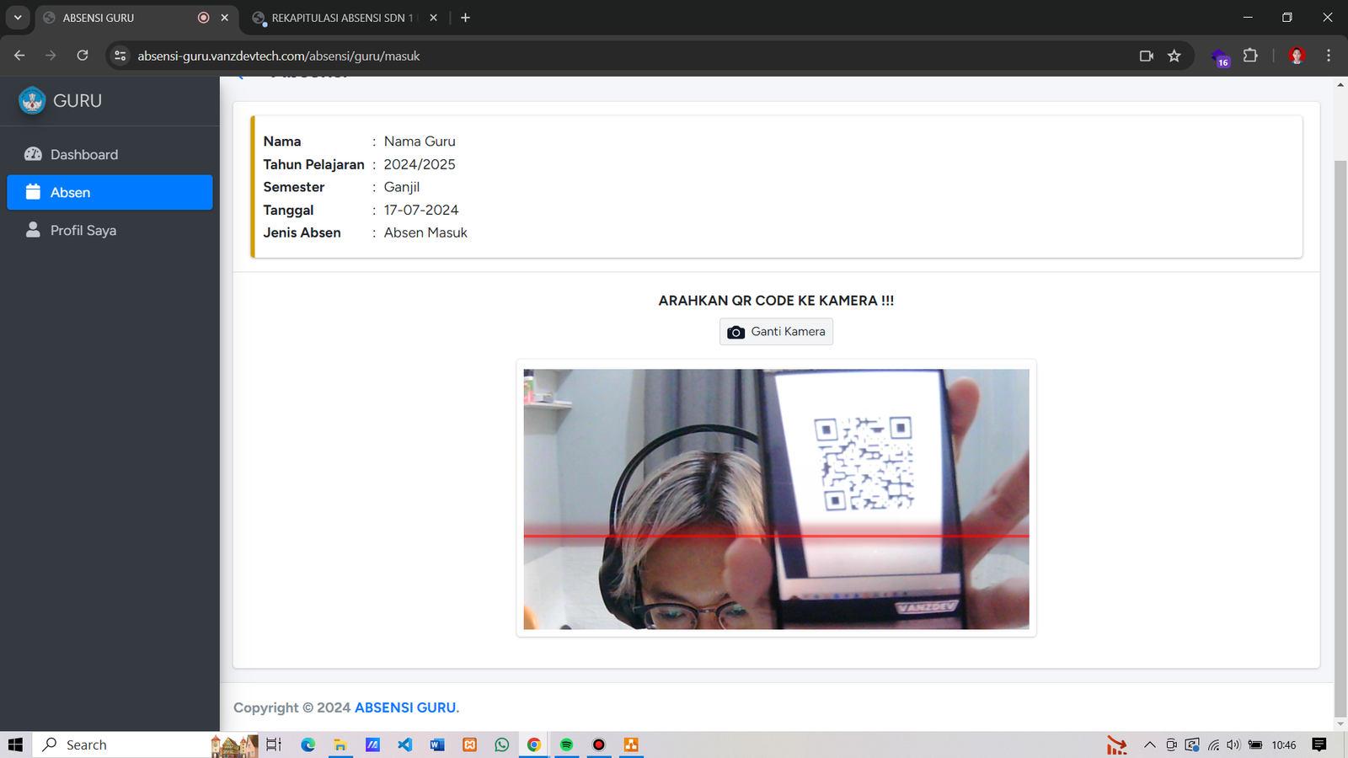Viewport: 1348px width, 758px height.
Task: Open a new browser tab
Action: pos(465,18)
